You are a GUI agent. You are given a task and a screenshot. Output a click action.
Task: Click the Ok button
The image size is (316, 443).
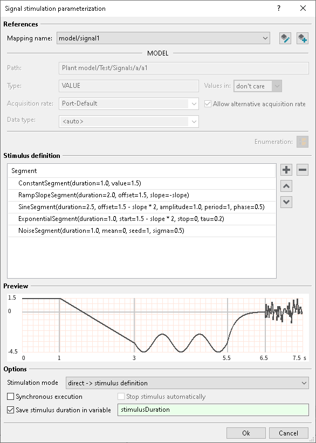point(246,433)
